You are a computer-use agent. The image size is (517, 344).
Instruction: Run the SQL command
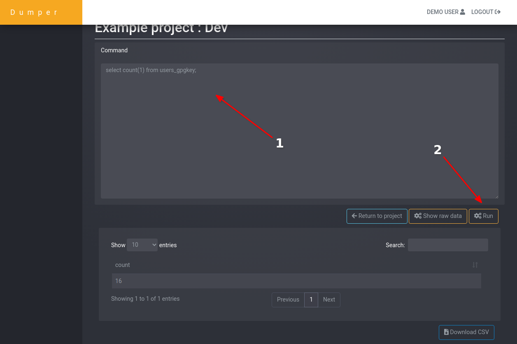pyautogui.click(x=484, y=216)
